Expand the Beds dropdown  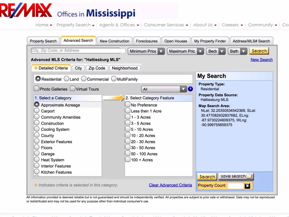pos(216,51)
